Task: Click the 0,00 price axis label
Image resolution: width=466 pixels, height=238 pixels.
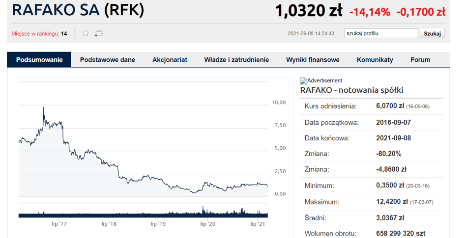Action: (280, 194)
